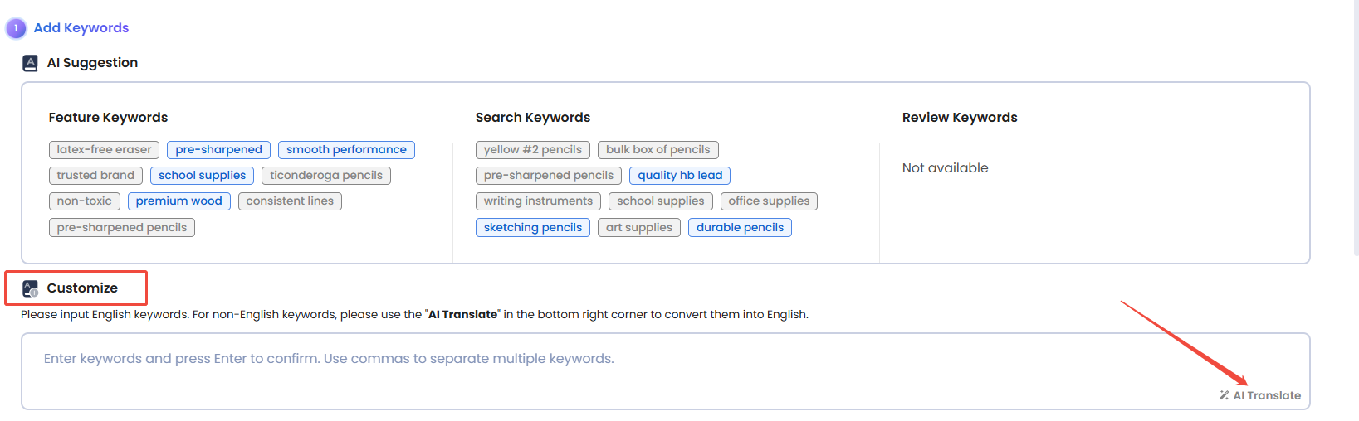Select the 'yellow #2 pencils' search keyword
This screenshot has height=421, width=1359.
(x=533, y=150)
